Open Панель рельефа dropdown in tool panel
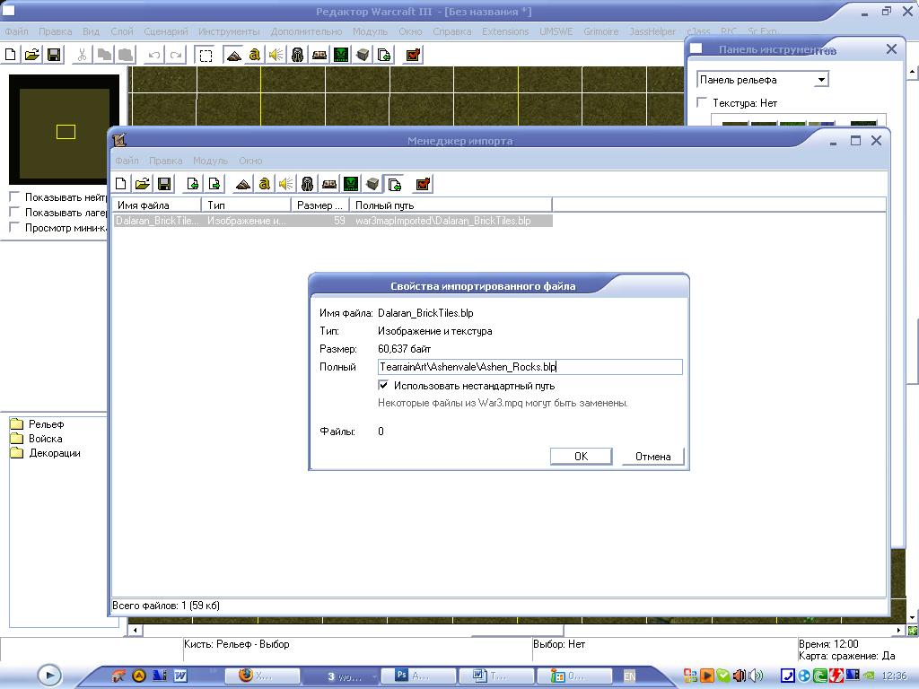919x689 pixels. (822, 80)
